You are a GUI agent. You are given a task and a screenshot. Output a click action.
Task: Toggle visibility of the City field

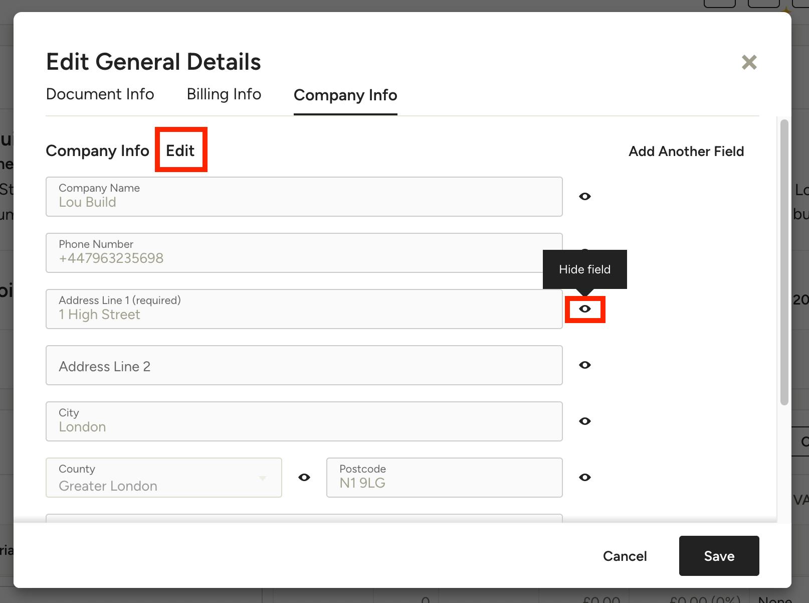pyautogui.click(x=585, y=421)
